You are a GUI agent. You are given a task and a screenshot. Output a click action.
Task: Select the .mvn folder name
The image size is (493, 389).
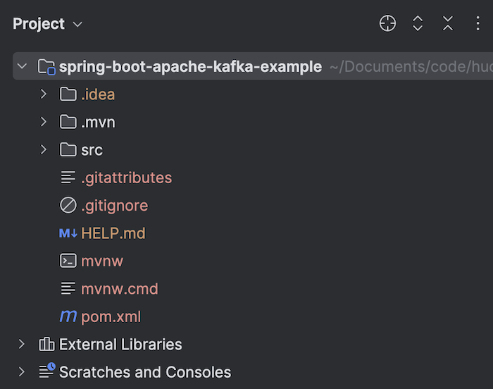point(98,123)
